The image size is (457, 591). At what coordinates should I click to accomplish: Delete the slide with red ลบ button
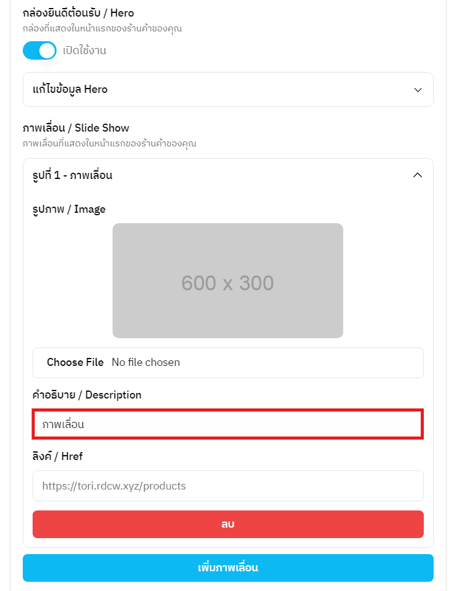228,524
